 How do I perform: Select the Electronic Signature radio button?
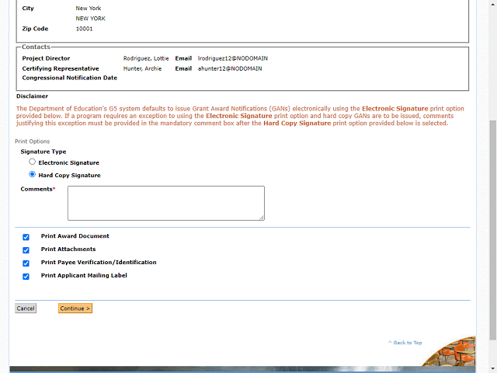click(x=32, y=162)
